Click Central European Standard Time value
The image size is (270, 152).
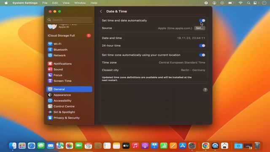point(182,62)
